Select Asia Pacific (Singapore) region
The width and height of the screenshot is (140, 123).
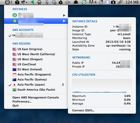36,74
